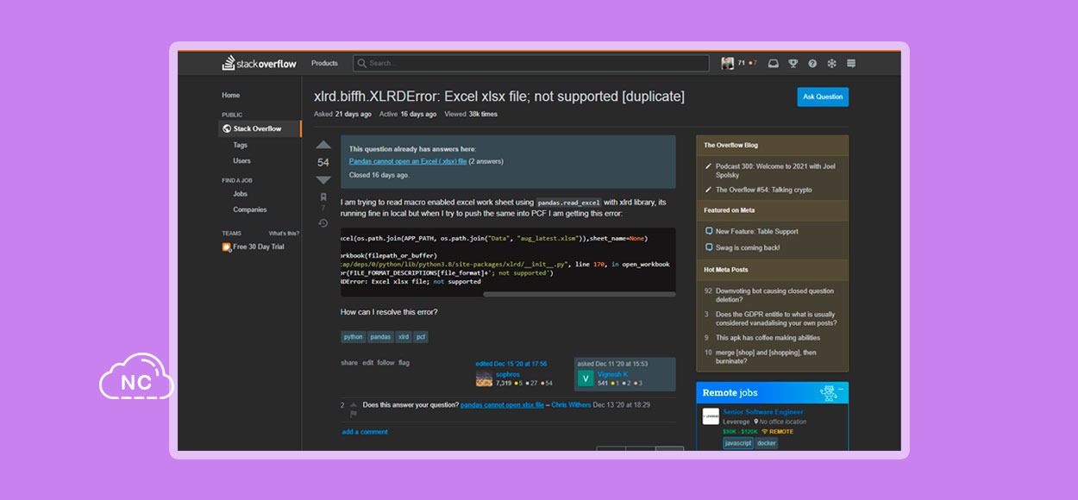1078x500 pixels.
Task: Click into the Search field
Action: tap(530, 63)
